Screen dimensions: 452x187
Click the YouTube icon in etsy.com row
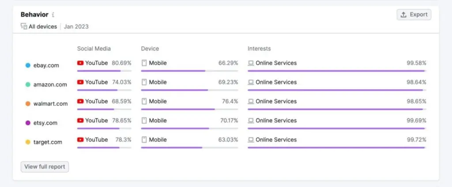coord(80,120)
